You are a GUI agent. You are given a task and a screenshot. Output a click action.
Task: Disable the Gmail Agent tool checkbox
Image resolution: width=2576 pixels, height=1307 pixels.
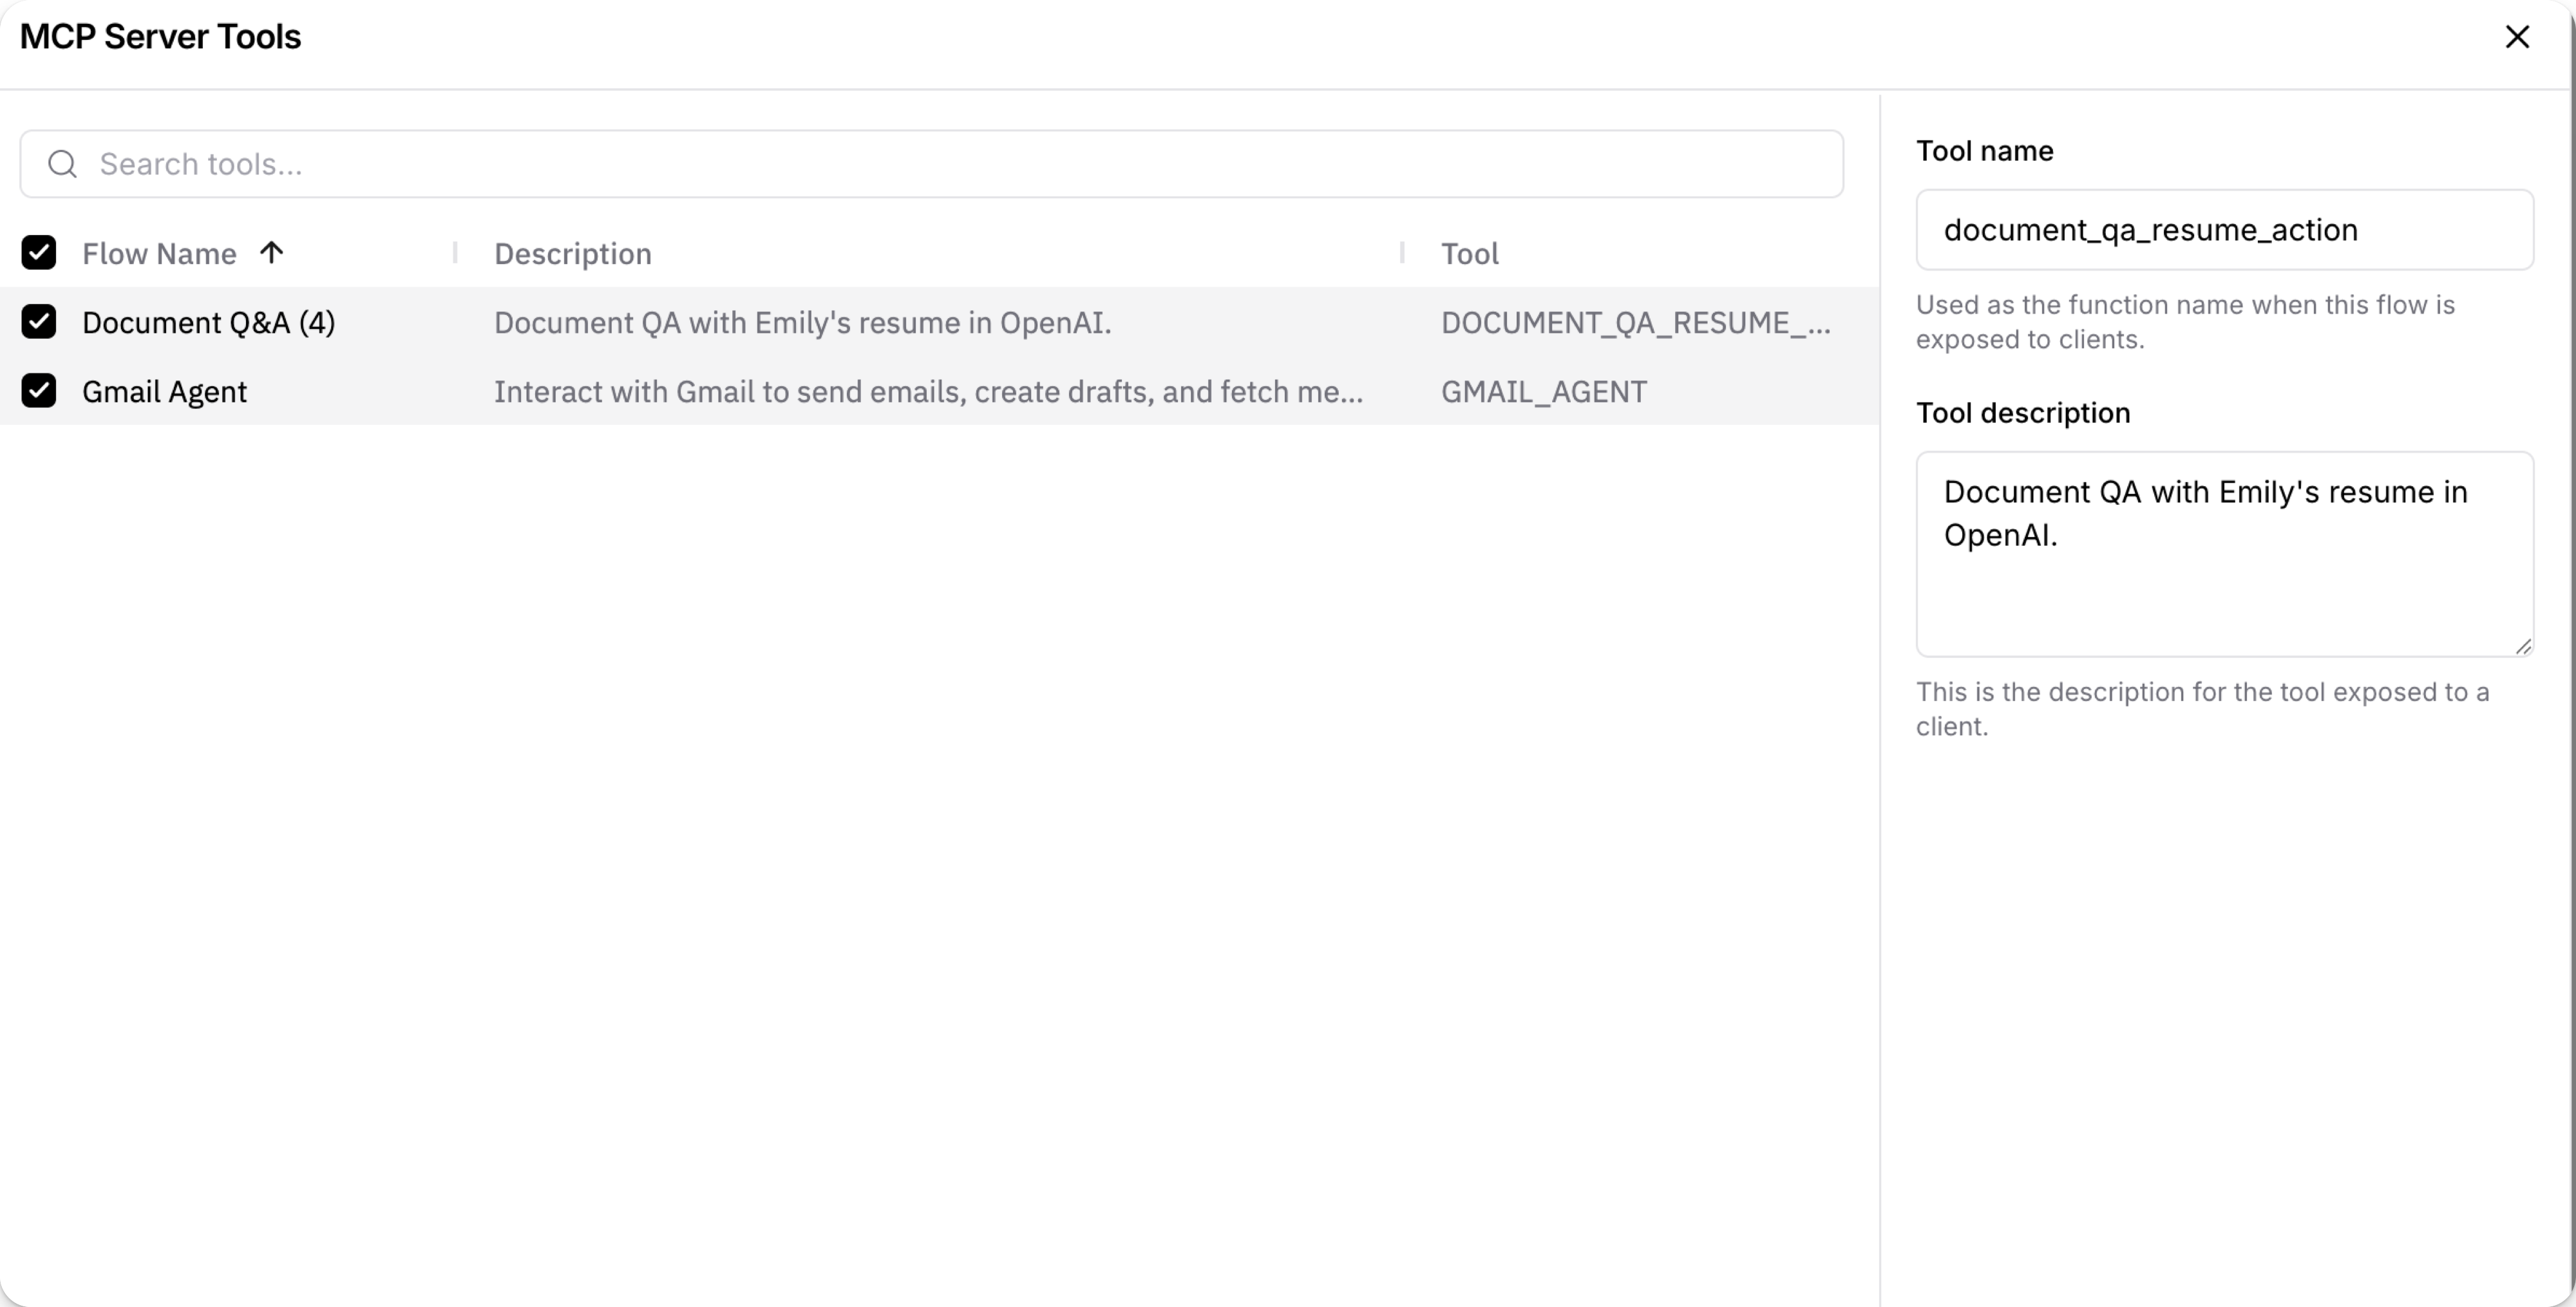pyautogui.click(x=39, y=390)
